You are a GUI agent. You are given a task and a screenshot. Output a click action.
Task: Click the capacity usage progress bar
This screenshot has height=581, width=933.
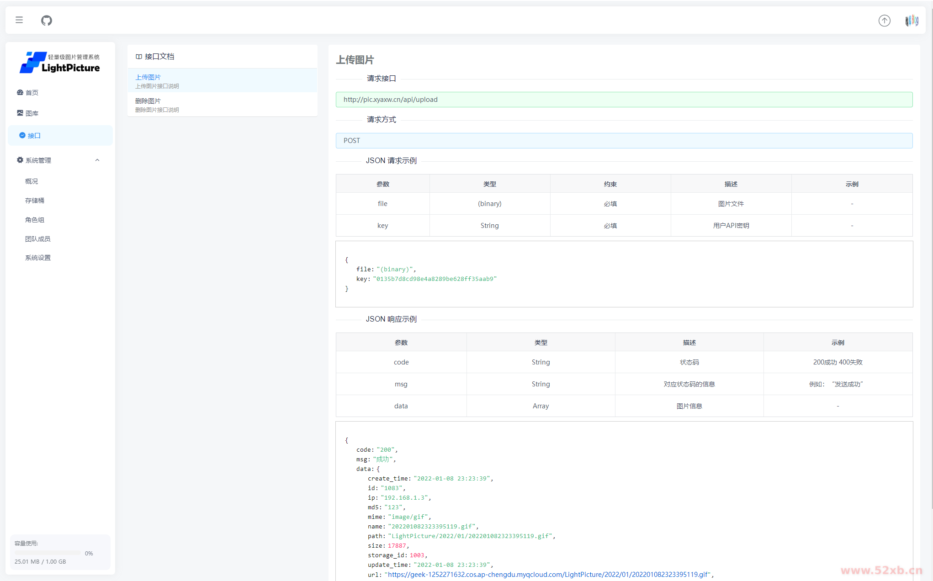tap(48, 553)
